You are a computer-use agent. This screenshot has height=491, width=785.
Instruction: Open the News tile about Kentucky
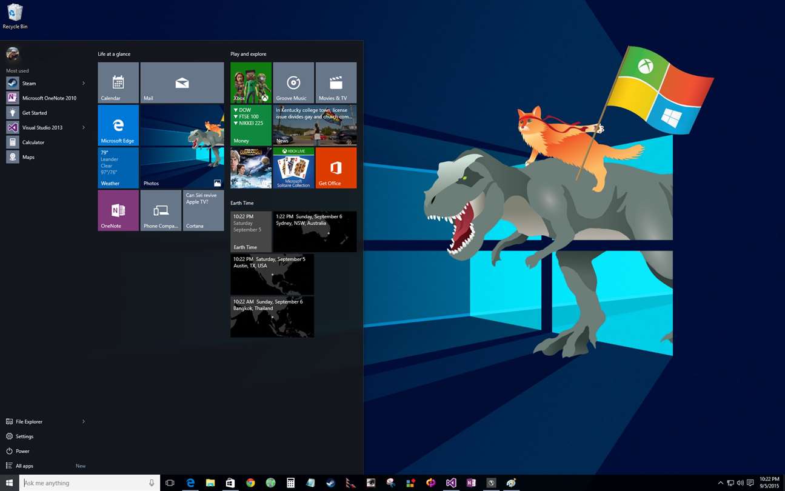(315, 125)
